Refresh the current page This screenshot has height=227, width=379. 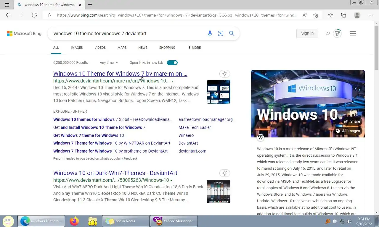click(34, 15)
